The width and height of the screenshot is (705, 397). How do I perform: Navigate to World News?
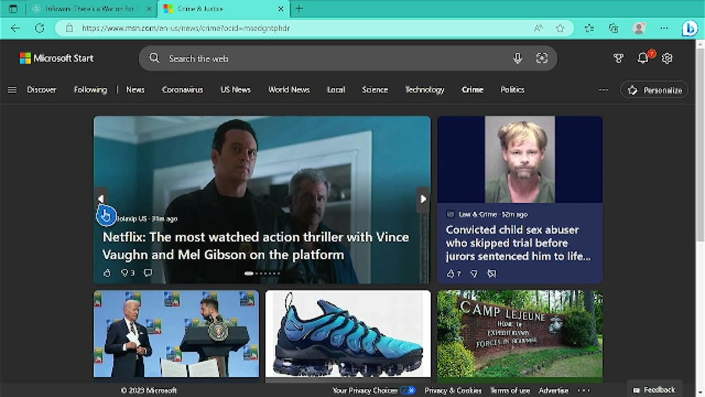pyautogui.click(x=289, y=90)
